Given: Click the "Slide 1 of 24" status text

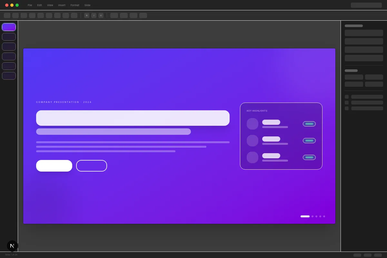Looking at the screenshot, I should pyautogui.click(x=11, y=255).
